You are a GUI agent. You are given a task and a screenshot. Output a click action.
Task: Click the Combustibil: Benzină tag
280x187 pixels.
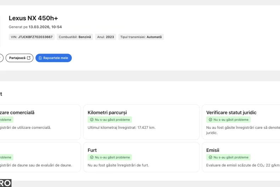pos(75,37)
